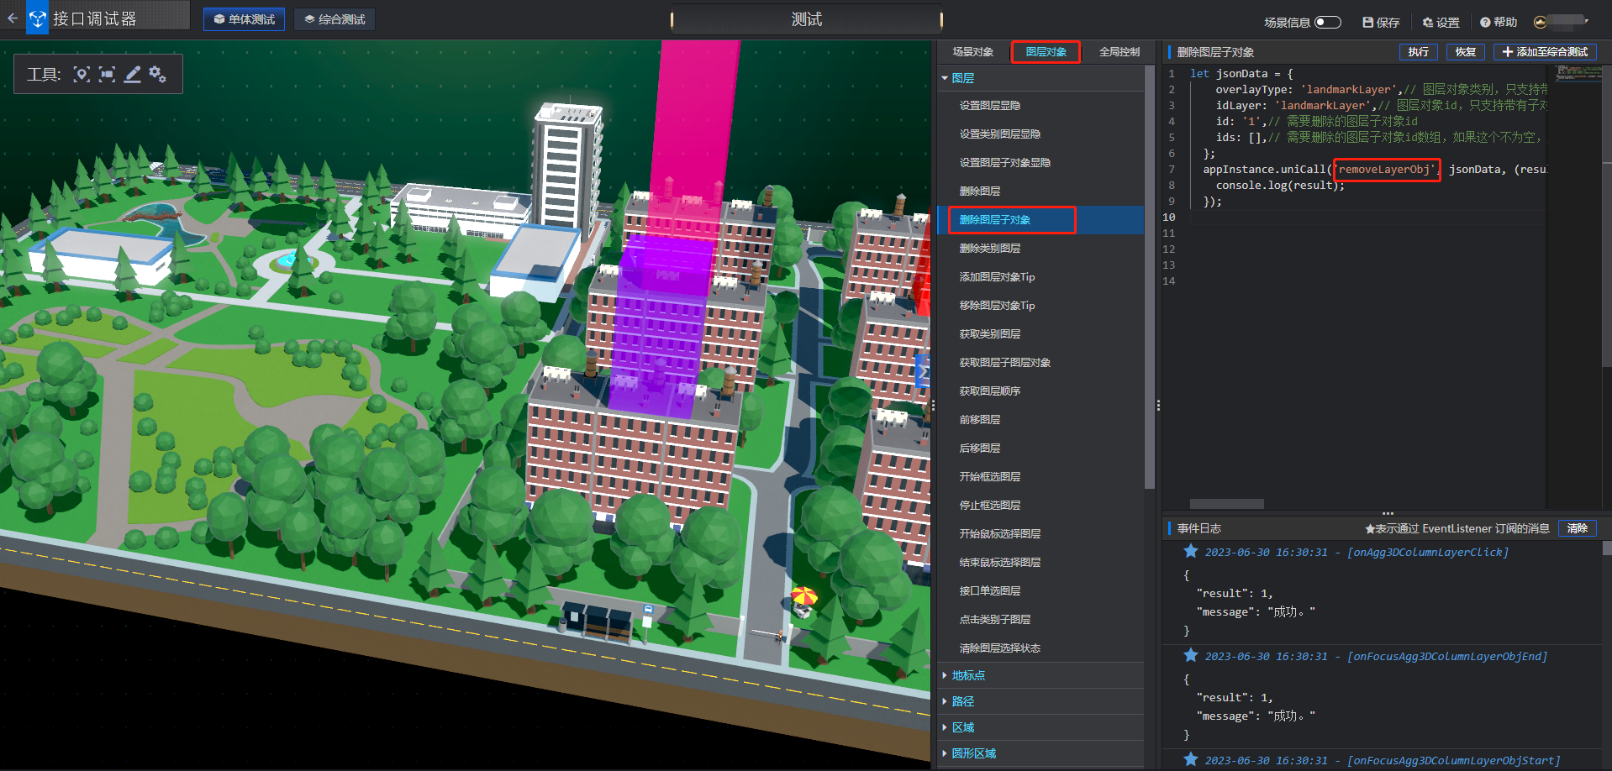Select 开始鼠标选择图层 item
The height and width of the screenshot is (771, 1612).
pyautogui.click(x=1040, y=534)
